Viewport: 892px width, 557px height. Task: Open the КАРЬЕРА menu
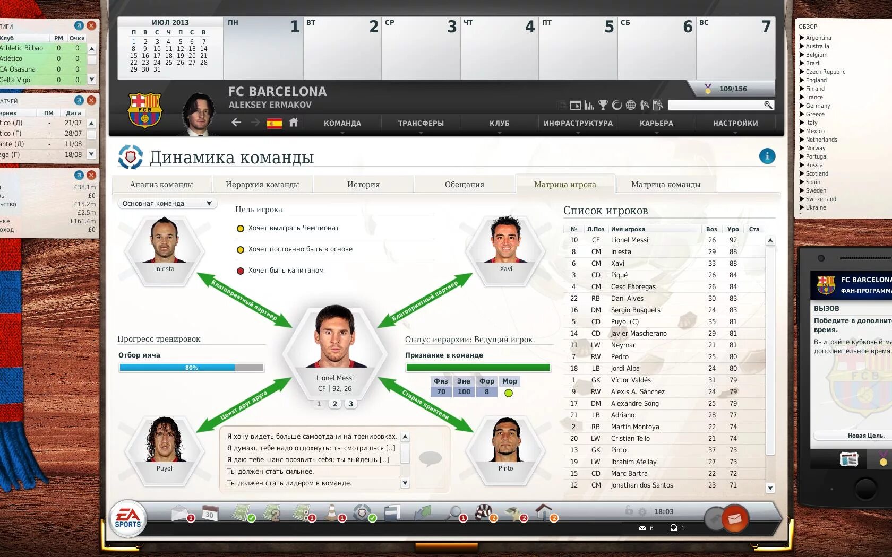click(657, 123)
